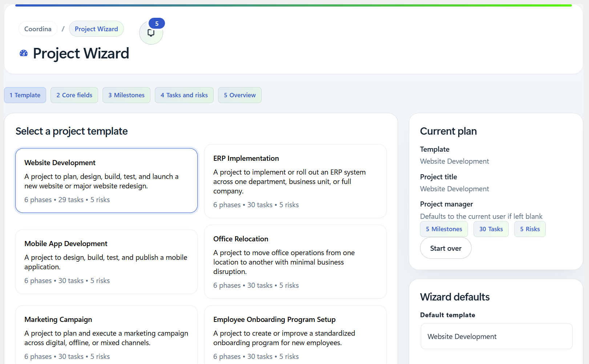Click the 30 Tasks badge
589x364 pixels.
click(491, 229)
